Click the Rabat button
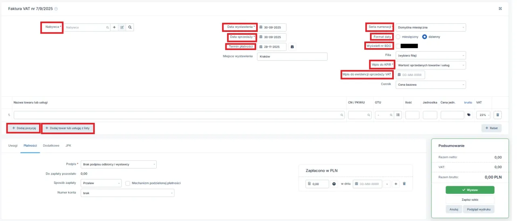The image size is (517, 221). tap(492, 128)
